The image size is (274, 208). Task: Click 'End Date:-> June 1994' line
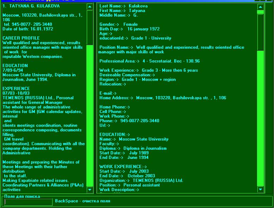[x=124, y=158]
